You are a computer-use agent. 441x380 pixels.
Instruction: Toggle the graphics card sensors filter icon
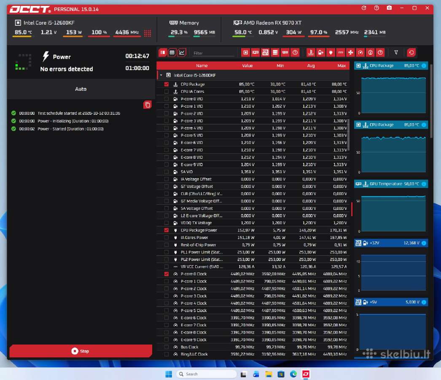click(x=255, y=52)
